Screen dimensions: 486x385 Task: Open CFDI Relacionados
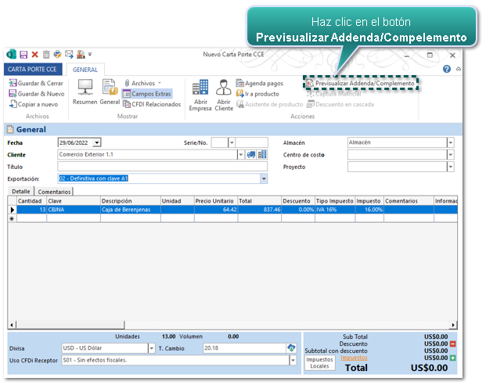click(x=152, y=104)
